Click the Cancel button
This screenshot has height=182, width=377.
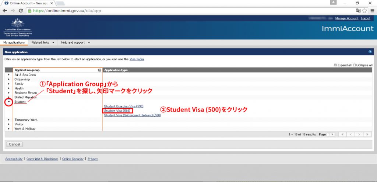point(14,145)
